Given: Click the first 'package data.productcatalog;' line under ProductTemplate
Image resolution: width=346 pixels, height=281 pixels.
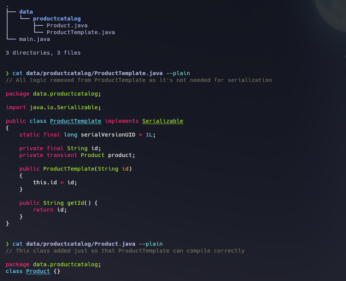Looking at the screenshot, I should [x=53, y=94].
